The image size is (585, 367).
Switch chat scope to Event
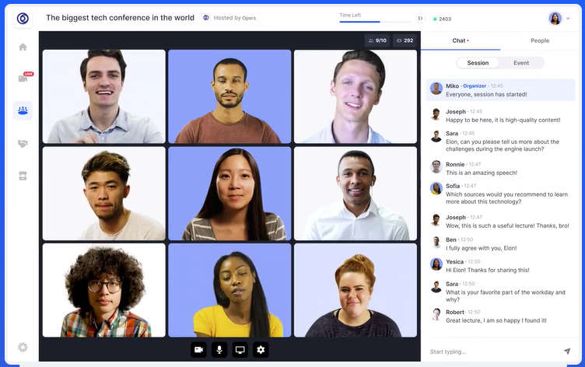pos(521,63)
